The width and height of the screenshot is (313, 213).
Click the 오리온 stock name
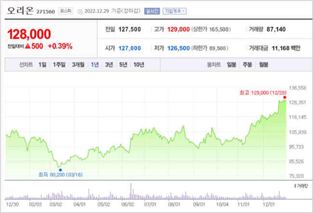(x=20, y=11)
